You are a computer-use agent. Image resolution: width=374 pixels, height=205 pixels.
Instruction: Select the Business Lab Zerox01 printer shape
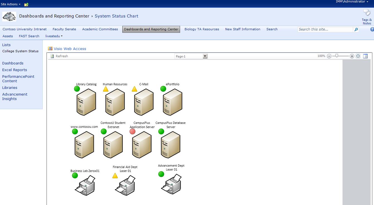[85, 185]
